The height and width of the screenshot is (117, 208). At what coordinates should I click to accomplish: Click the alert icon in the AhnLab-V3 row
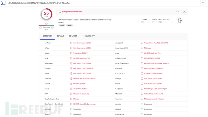142,43
